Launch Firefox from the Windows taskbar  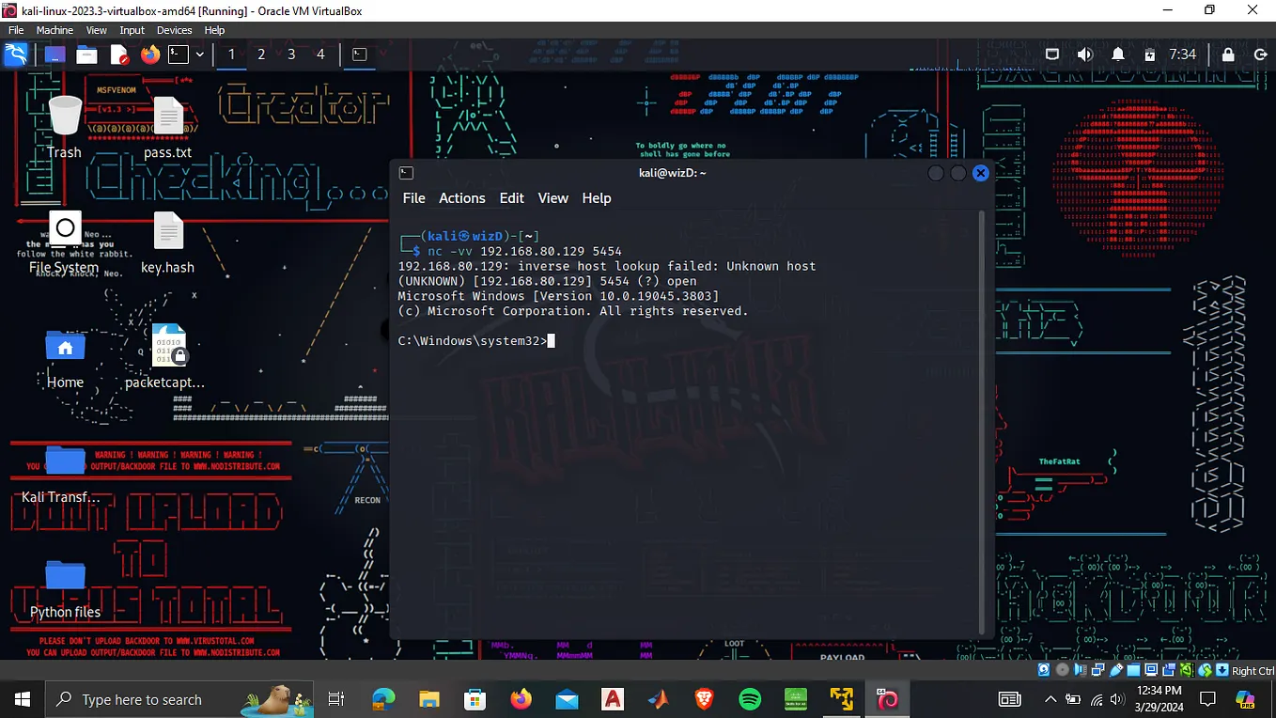pos(521,699)
